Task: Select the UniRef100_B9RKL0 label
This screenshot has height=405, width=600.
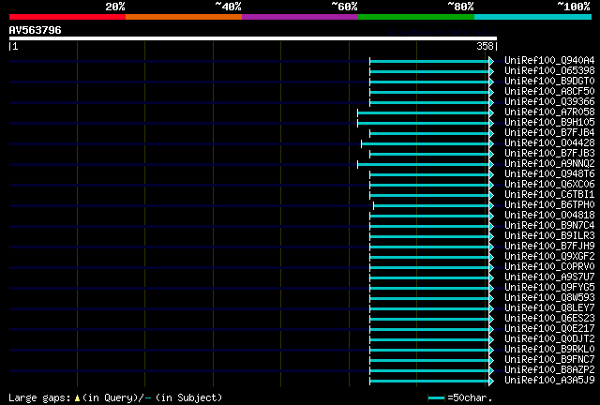Action: [x=549, y=350]
